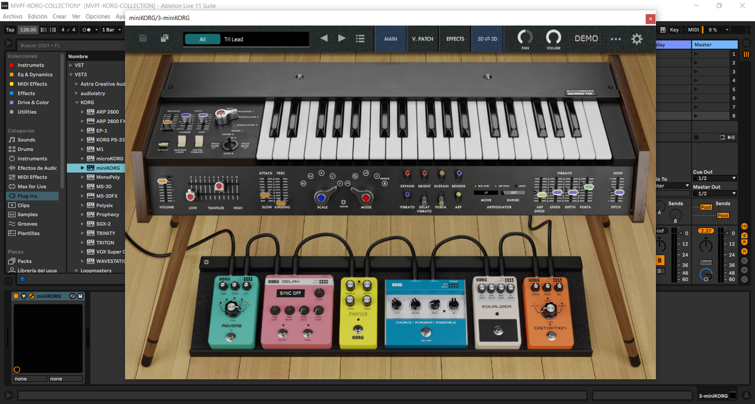The height and width of the screenshot is (404, 755).
Task: Launch Master scene 1
Action: 695,54
